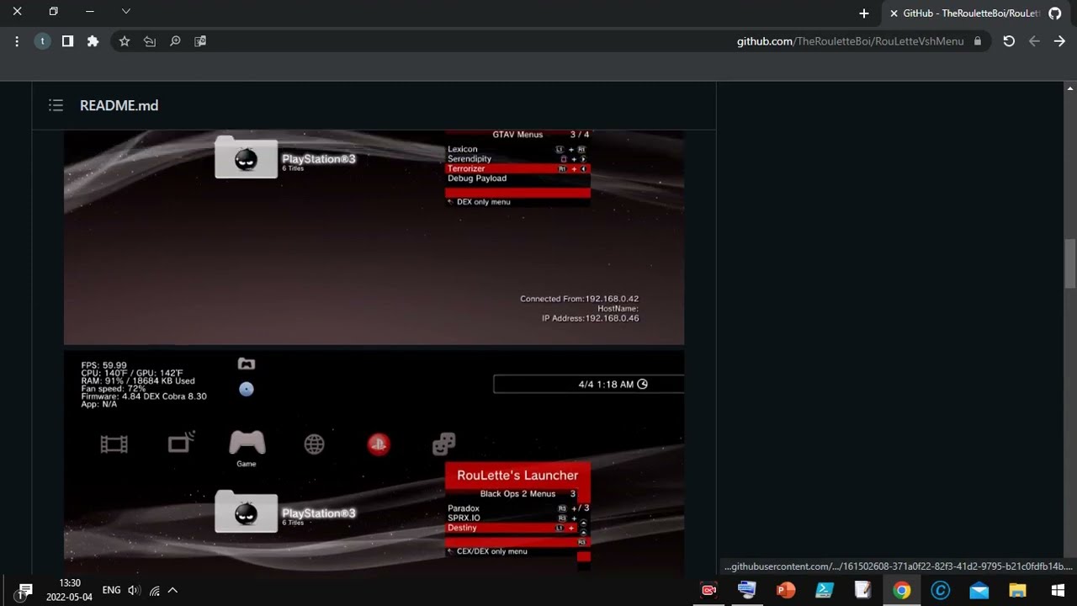1077x606 pixels.
Task: Open the blue C app in taskbar
Action: click(x=941, y=590)
